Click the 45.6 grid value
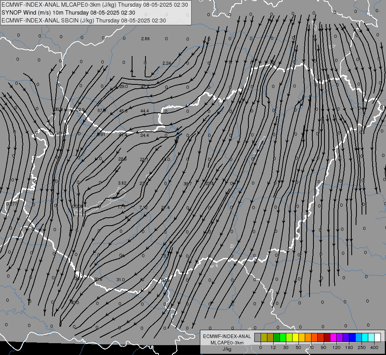Screen dimensions: 386x355 coord(123,111)
